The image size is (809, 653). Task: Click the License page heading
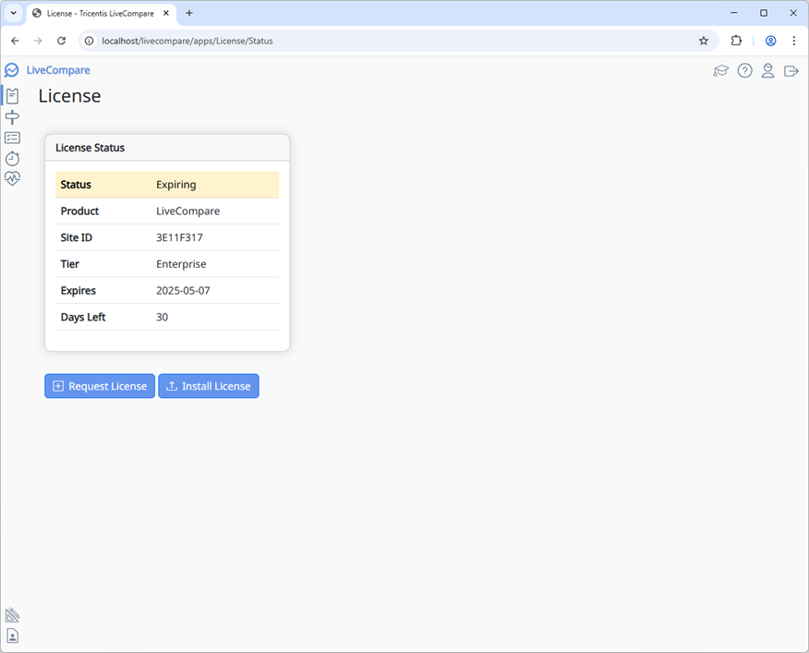tap(69, 96)
